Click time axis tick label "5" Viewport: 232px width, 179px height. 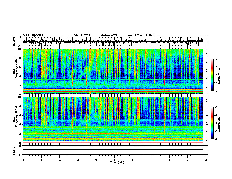pos(115,160)
